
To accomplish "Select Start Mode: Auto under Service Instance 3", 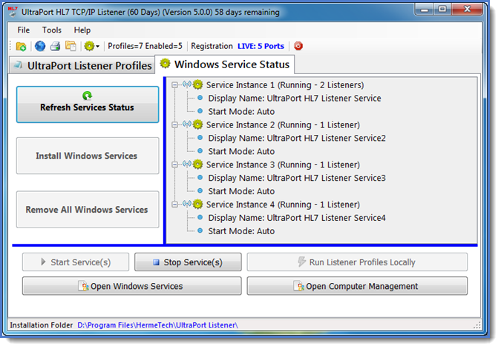I will (x=241, y=191).
